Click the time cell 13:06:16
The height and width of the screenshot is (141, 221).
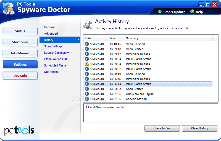click(115, 79)
